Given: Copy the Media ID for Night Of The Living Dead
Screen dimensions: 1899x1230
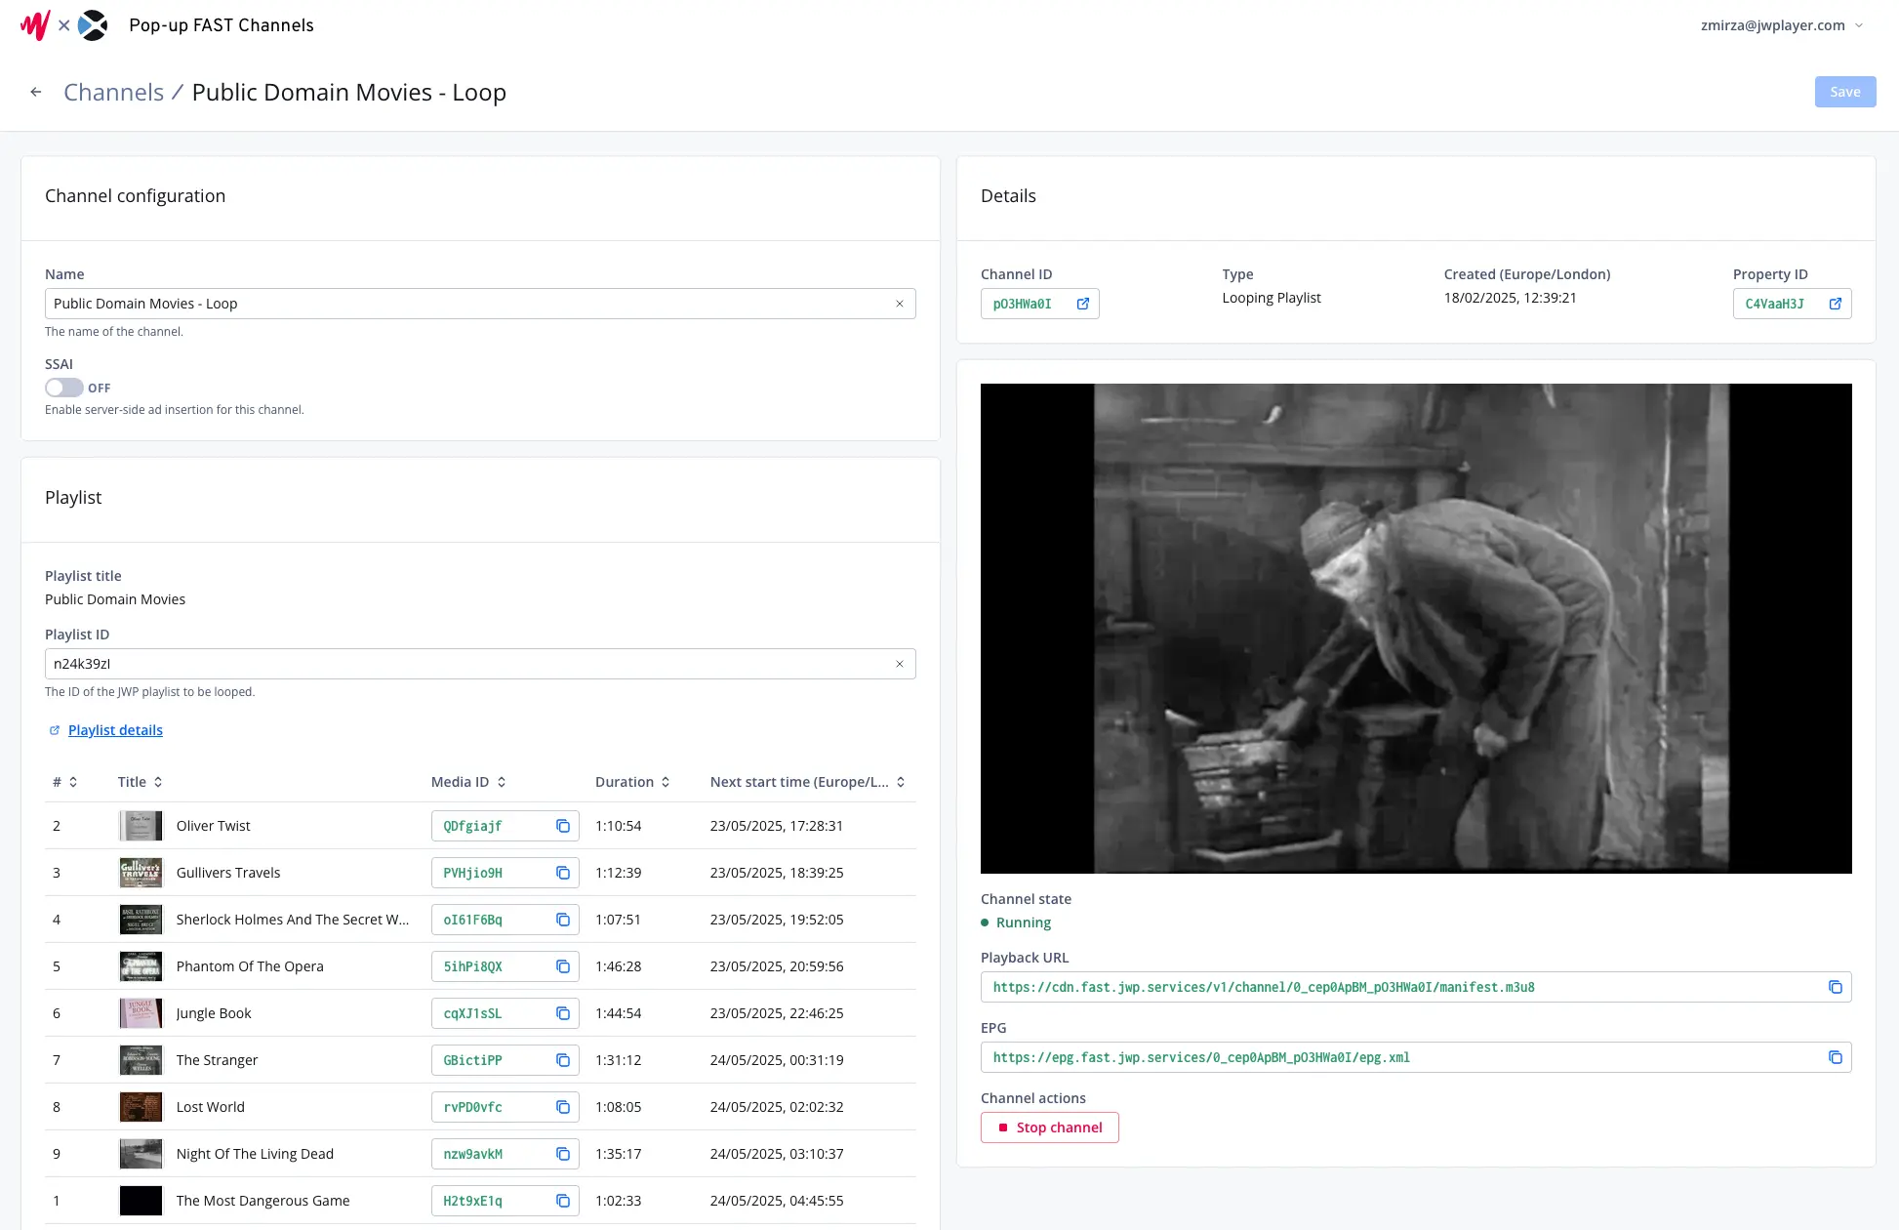Looking at the screenshot, I should 562,1154.
